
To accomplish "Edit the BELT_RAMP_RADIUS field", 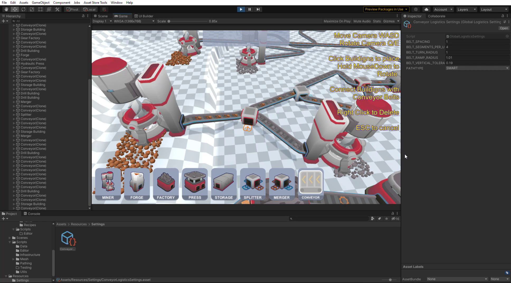I will coord(477,58).
